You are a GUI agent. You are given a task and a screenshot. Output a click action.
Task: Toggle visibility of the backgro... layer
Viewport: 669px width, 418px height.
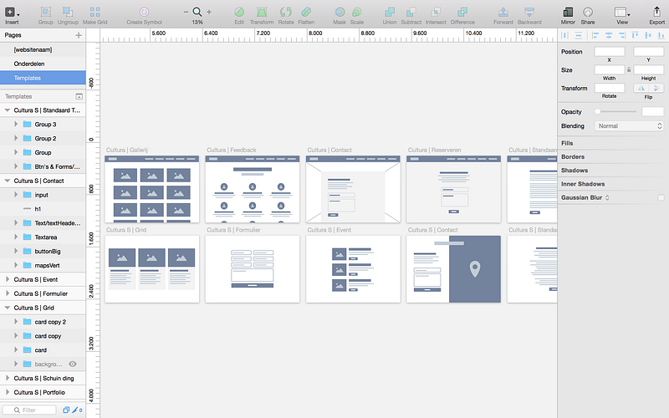[x=73, y=364]
